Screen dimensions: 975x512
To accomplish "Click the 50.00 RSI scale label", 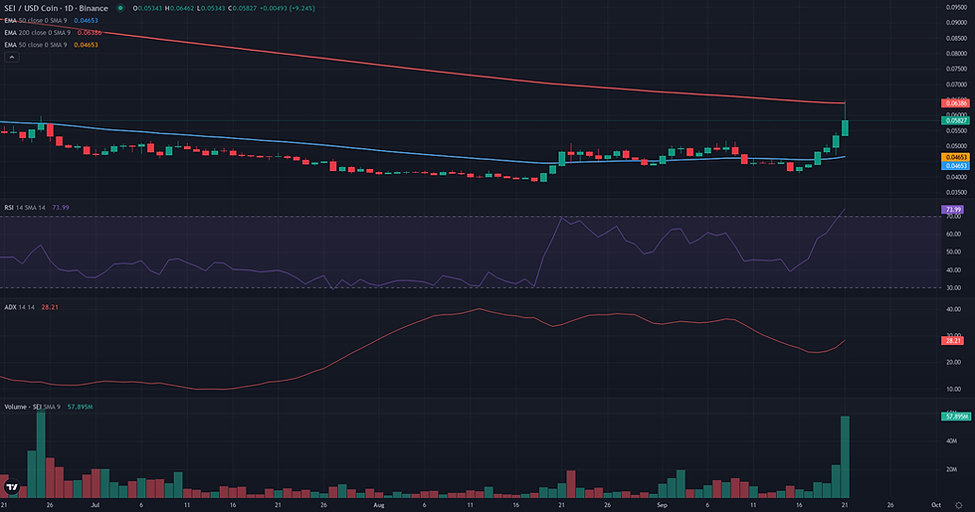I will click(953, 253).
